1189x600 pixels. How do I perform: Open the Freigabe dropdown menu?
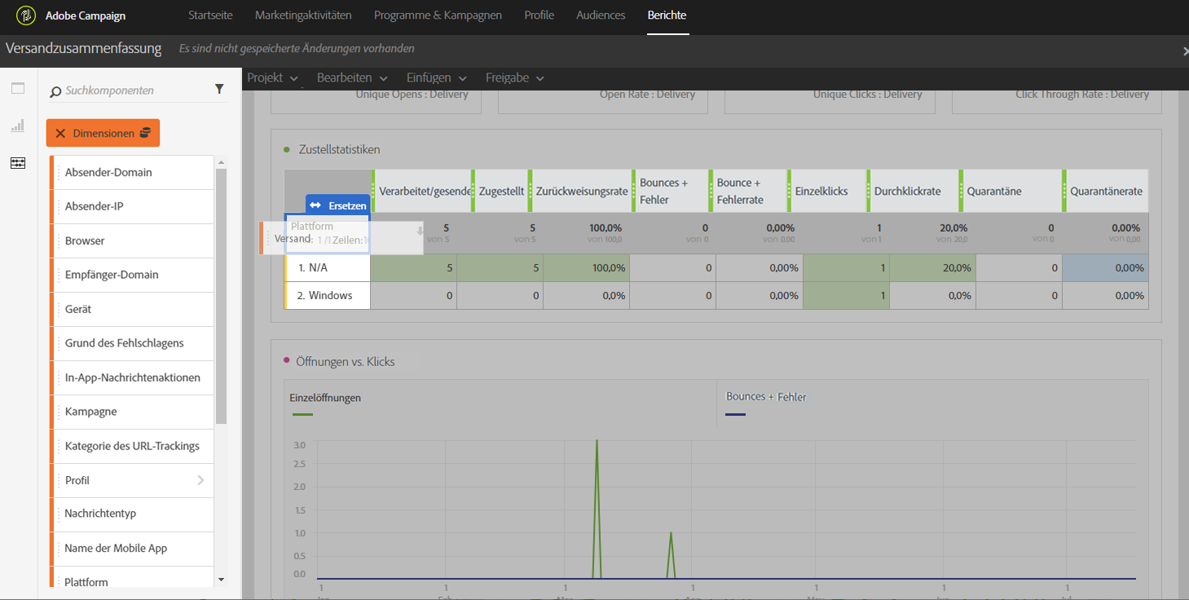pyautogui.click(x=515, y=78)
